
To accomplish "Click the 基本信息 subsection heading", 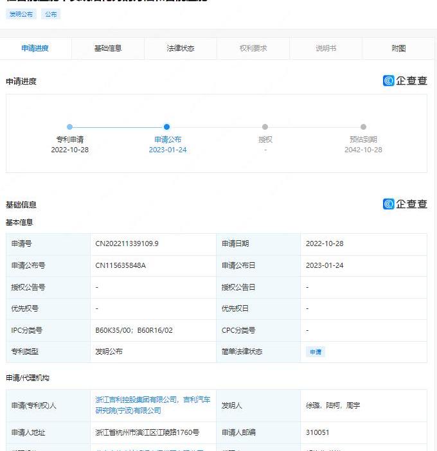I will [19, 222].
